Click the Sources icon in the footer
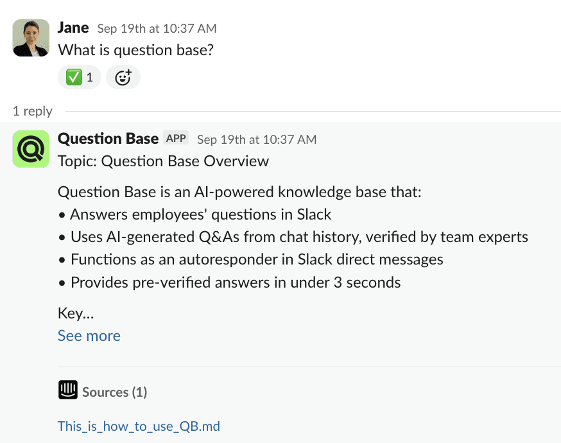Image resolution: width=561 pixels, height=443 pixels. point(68,390)
